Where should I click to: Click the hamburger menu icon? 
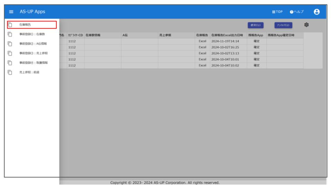point(11,12)
